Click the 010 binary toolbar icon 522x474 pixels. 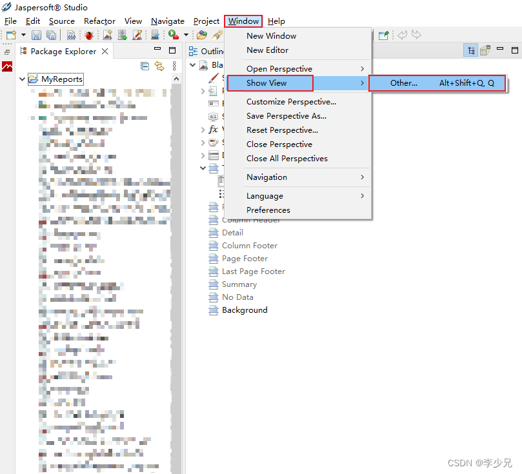click(x=71, y=35)
